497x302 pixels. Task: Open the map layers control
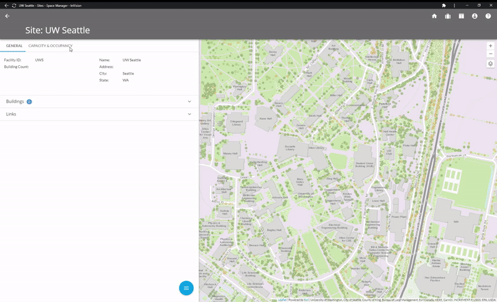pyautogui.click(x=490, y=64)
